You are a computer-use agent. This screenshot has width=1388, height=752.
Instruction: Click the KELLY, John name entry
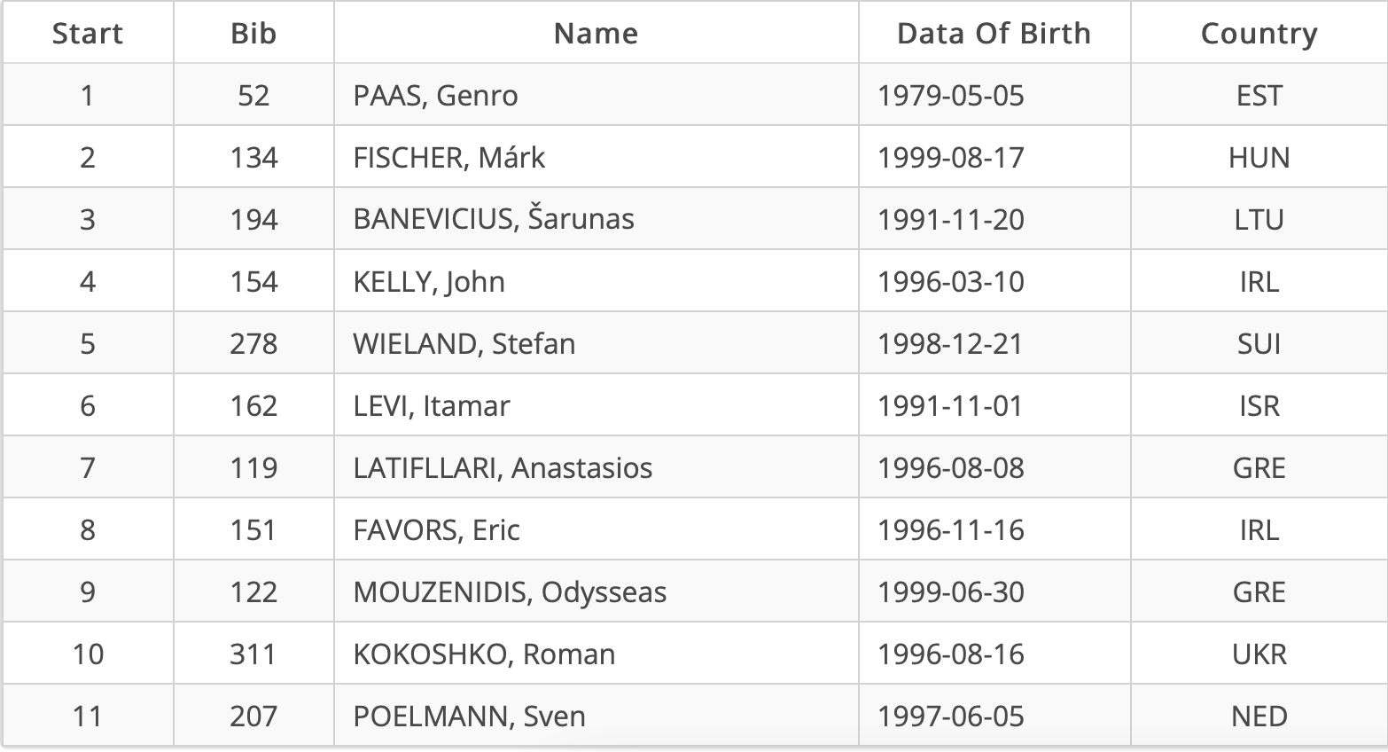click(x=429, y=282)
